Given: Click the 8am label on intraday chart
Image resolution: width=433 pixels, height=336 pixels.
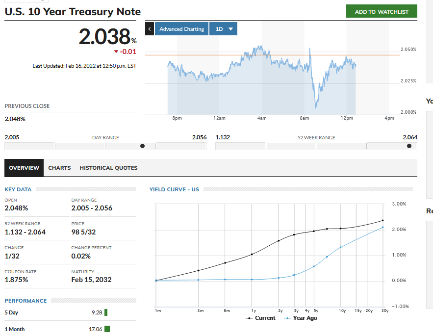Looking at the screenshot, I should (305, 118).
